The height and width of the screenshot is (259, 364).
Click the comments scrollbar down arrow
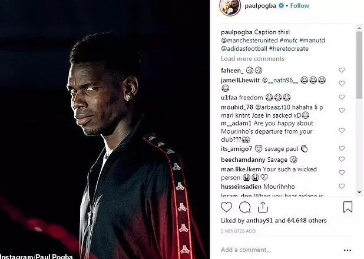tap(359, 192)
